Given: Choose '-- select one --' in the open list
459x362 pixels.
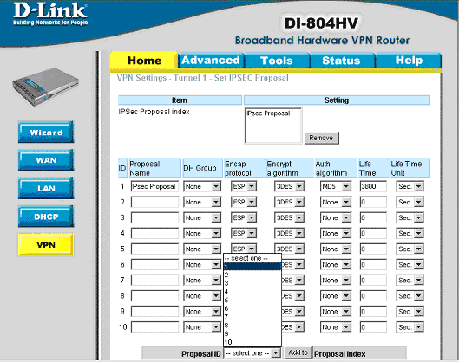Looking at the screenshot, I should click(252, 258).
